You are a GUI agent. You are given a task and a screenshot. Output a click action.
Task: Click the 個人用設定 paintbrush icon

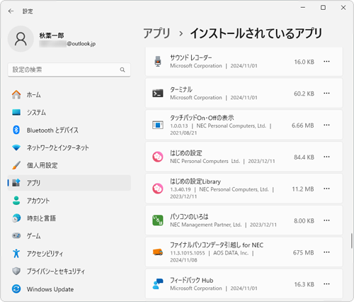click(x=16, y=165)
